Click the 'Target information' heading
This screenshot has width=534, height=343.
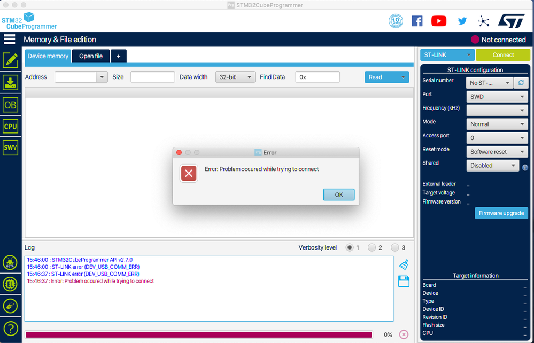click(475, 276)
